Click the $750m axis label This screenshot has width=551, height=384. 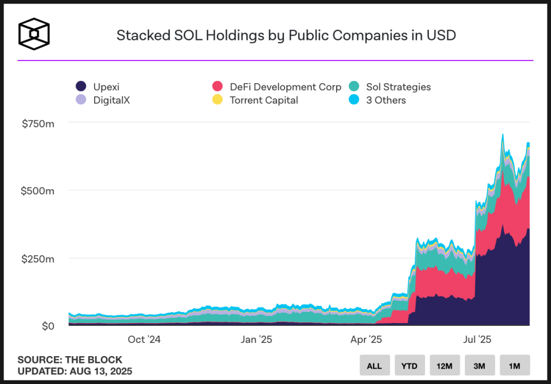pyautogui.click(x=38, y=124)
